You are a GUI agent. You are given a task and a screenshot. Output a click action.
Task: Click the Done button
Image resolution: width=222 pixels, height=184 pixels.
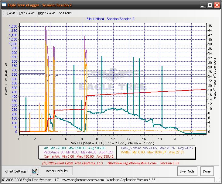coord(207,171)
